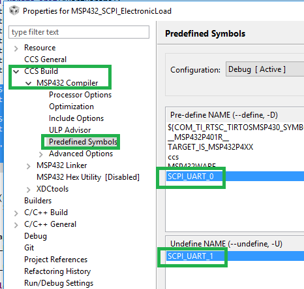Expand the MSP432 Linker node
This screenshot has width=304, height=289.
point(29,166)
